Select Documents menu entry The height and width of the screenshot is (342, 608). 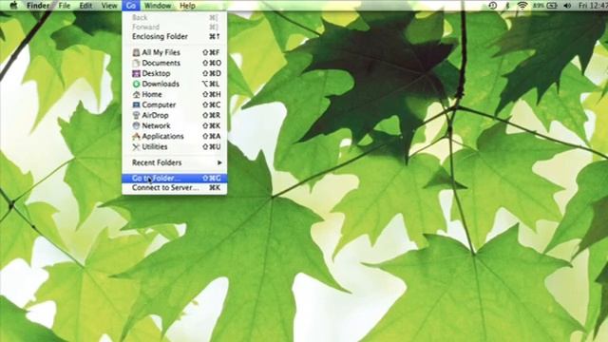click(x=175, y=63)
